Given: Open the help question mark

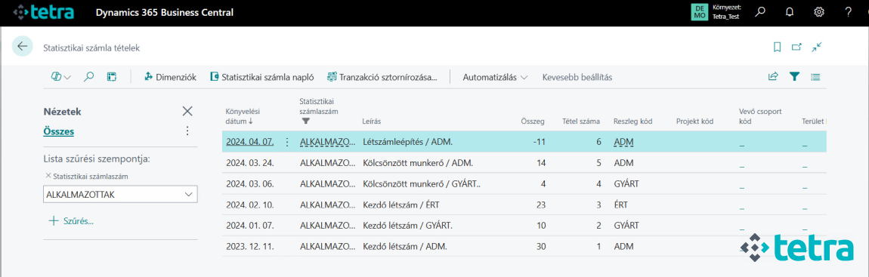Looking at the screenshot, I should tap(849, 11).
